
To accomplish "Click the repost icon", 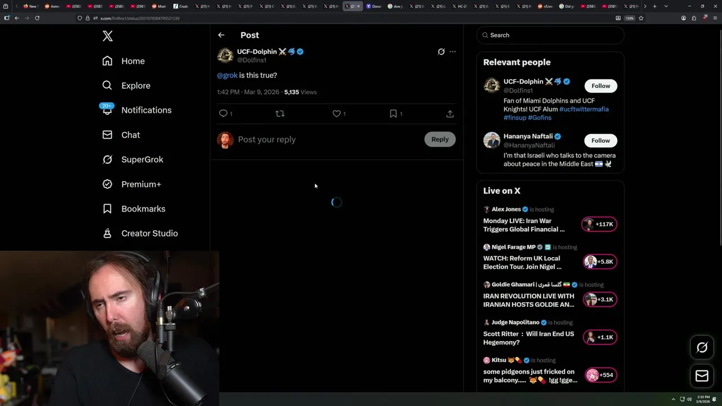I will coord(280,113).
